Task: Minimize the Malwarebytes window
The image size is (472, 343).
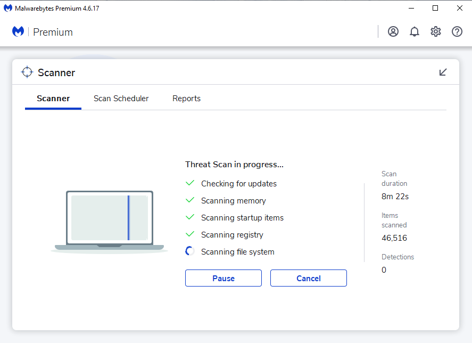Action: tap(411, 8)
